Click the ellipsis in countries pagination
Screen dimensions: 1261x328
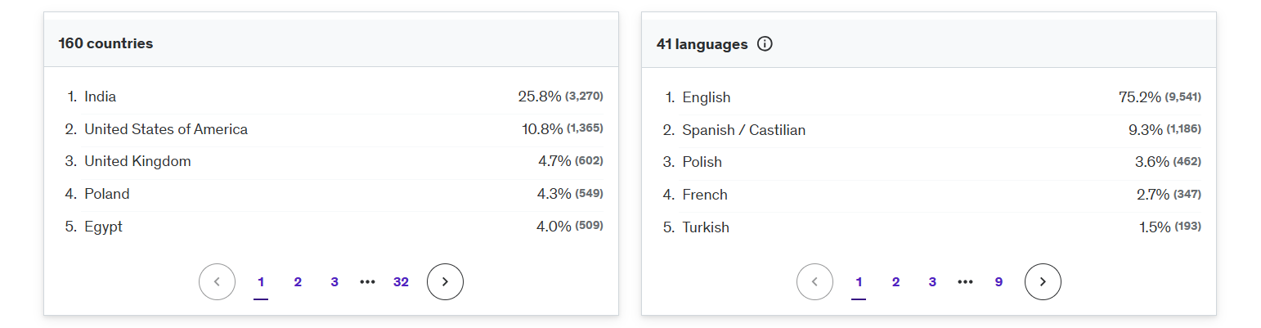367,282
